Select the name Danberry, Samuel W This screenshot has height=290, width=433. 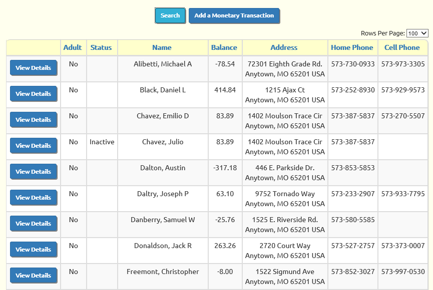163,220
